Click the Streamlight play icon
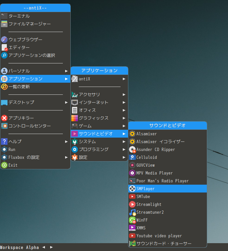This screenshot has height=251, width=228. click(132, 204)
